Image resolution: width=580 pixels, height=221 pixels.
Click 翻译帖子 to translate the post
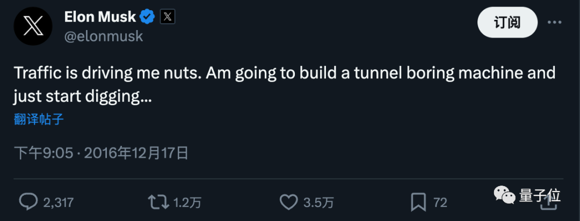coord(39,119)
